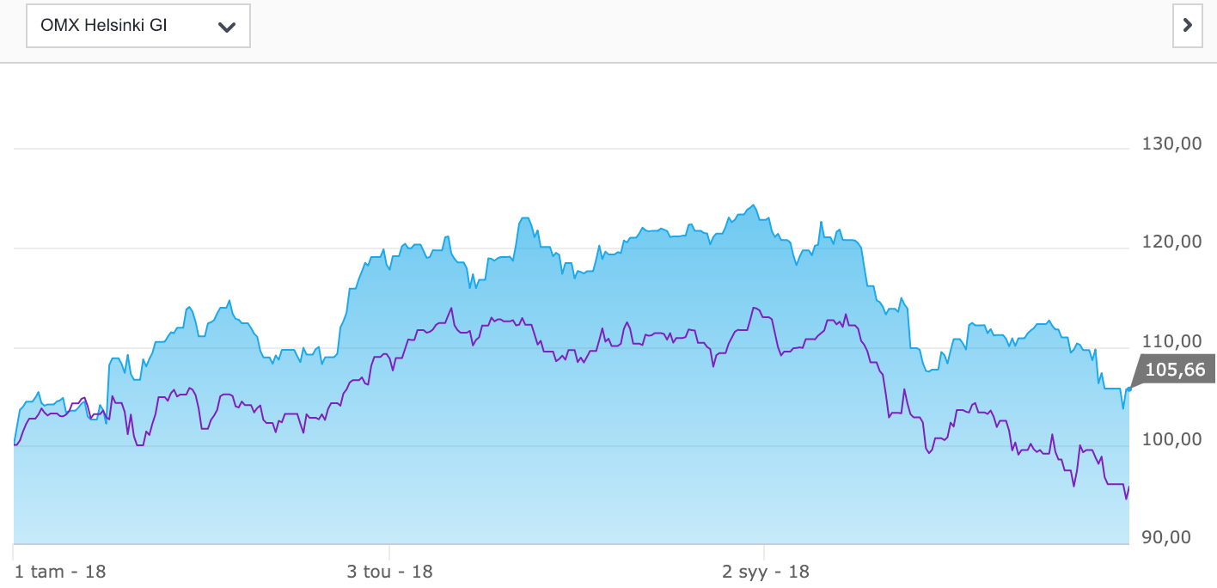Viewport: 1217px width, 588px height.
Task: Click the 105,66 current value tag
Action: click(1175, 371)
